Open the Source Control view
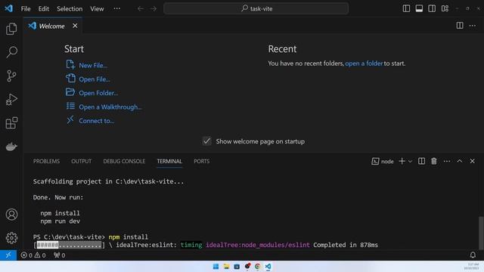The width and height of the screenshot is (484, 272). 11,76
